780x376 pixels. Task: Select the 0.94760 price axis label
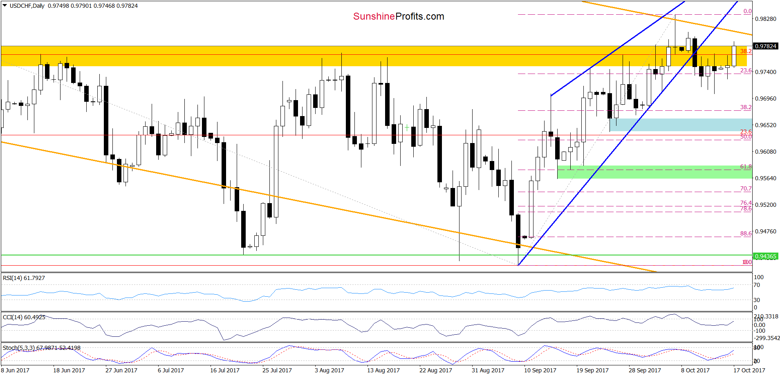[765, 231]
